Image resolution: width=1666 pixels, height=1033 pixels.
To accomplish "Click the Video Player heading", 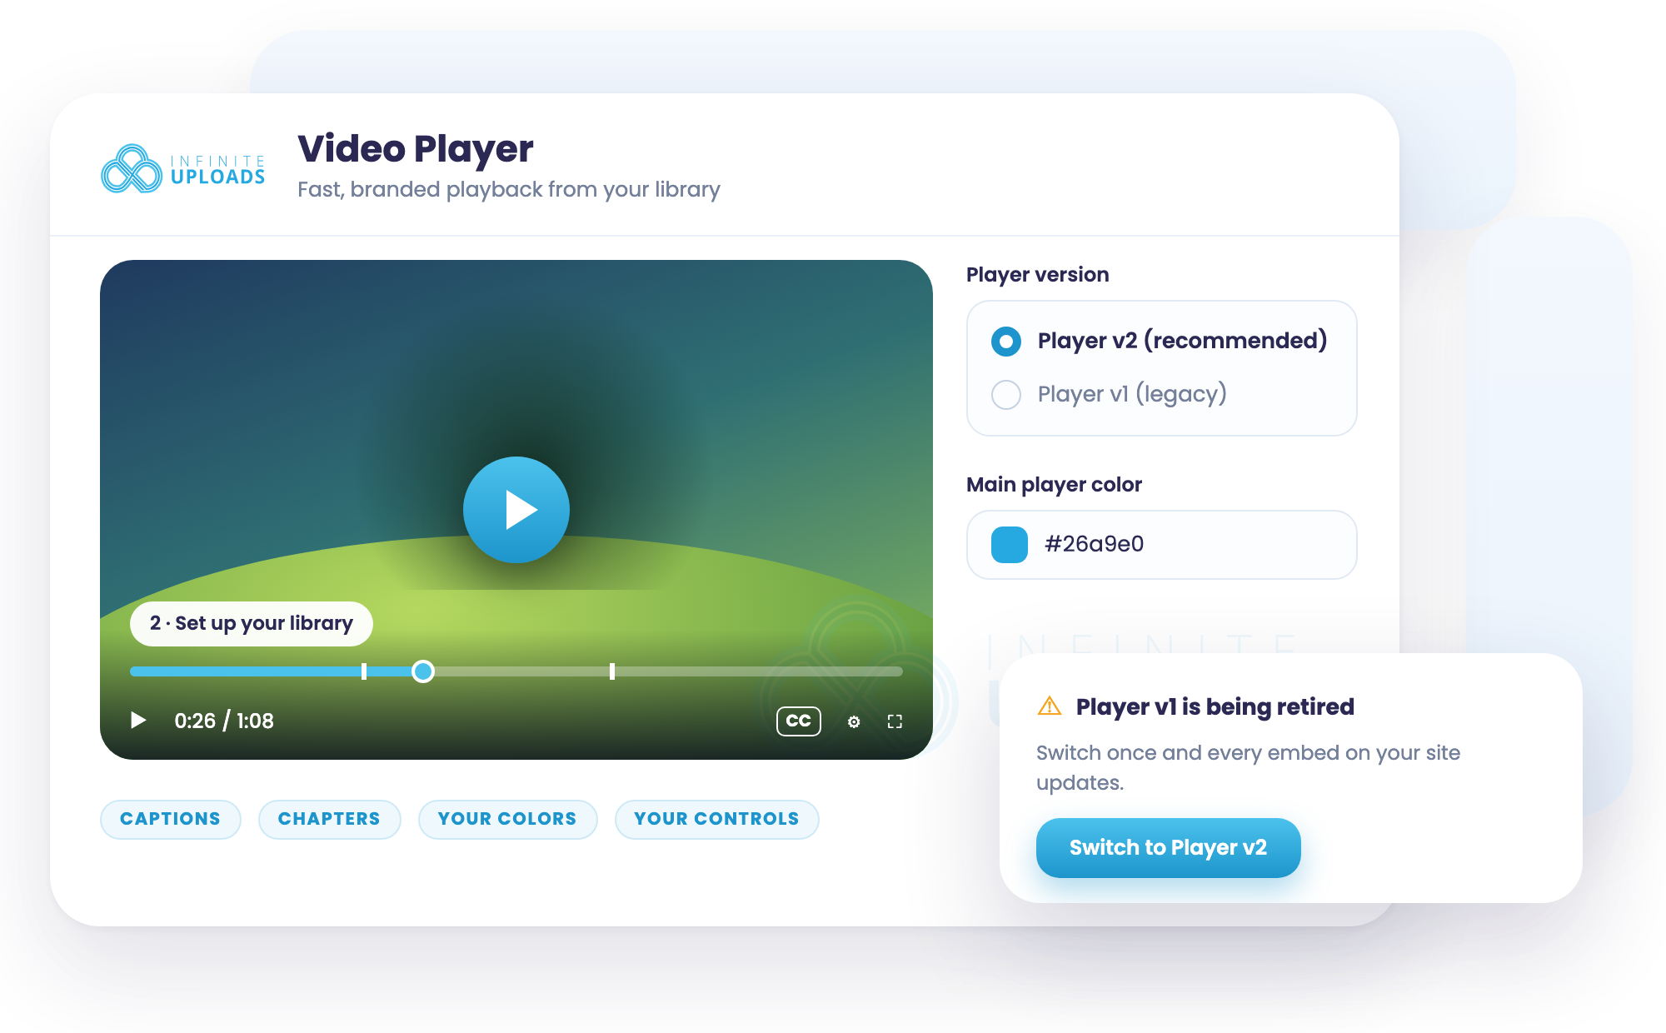I will coord(416,149).
